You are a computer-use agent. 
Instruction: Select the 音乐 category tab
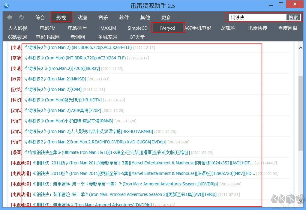103,18
